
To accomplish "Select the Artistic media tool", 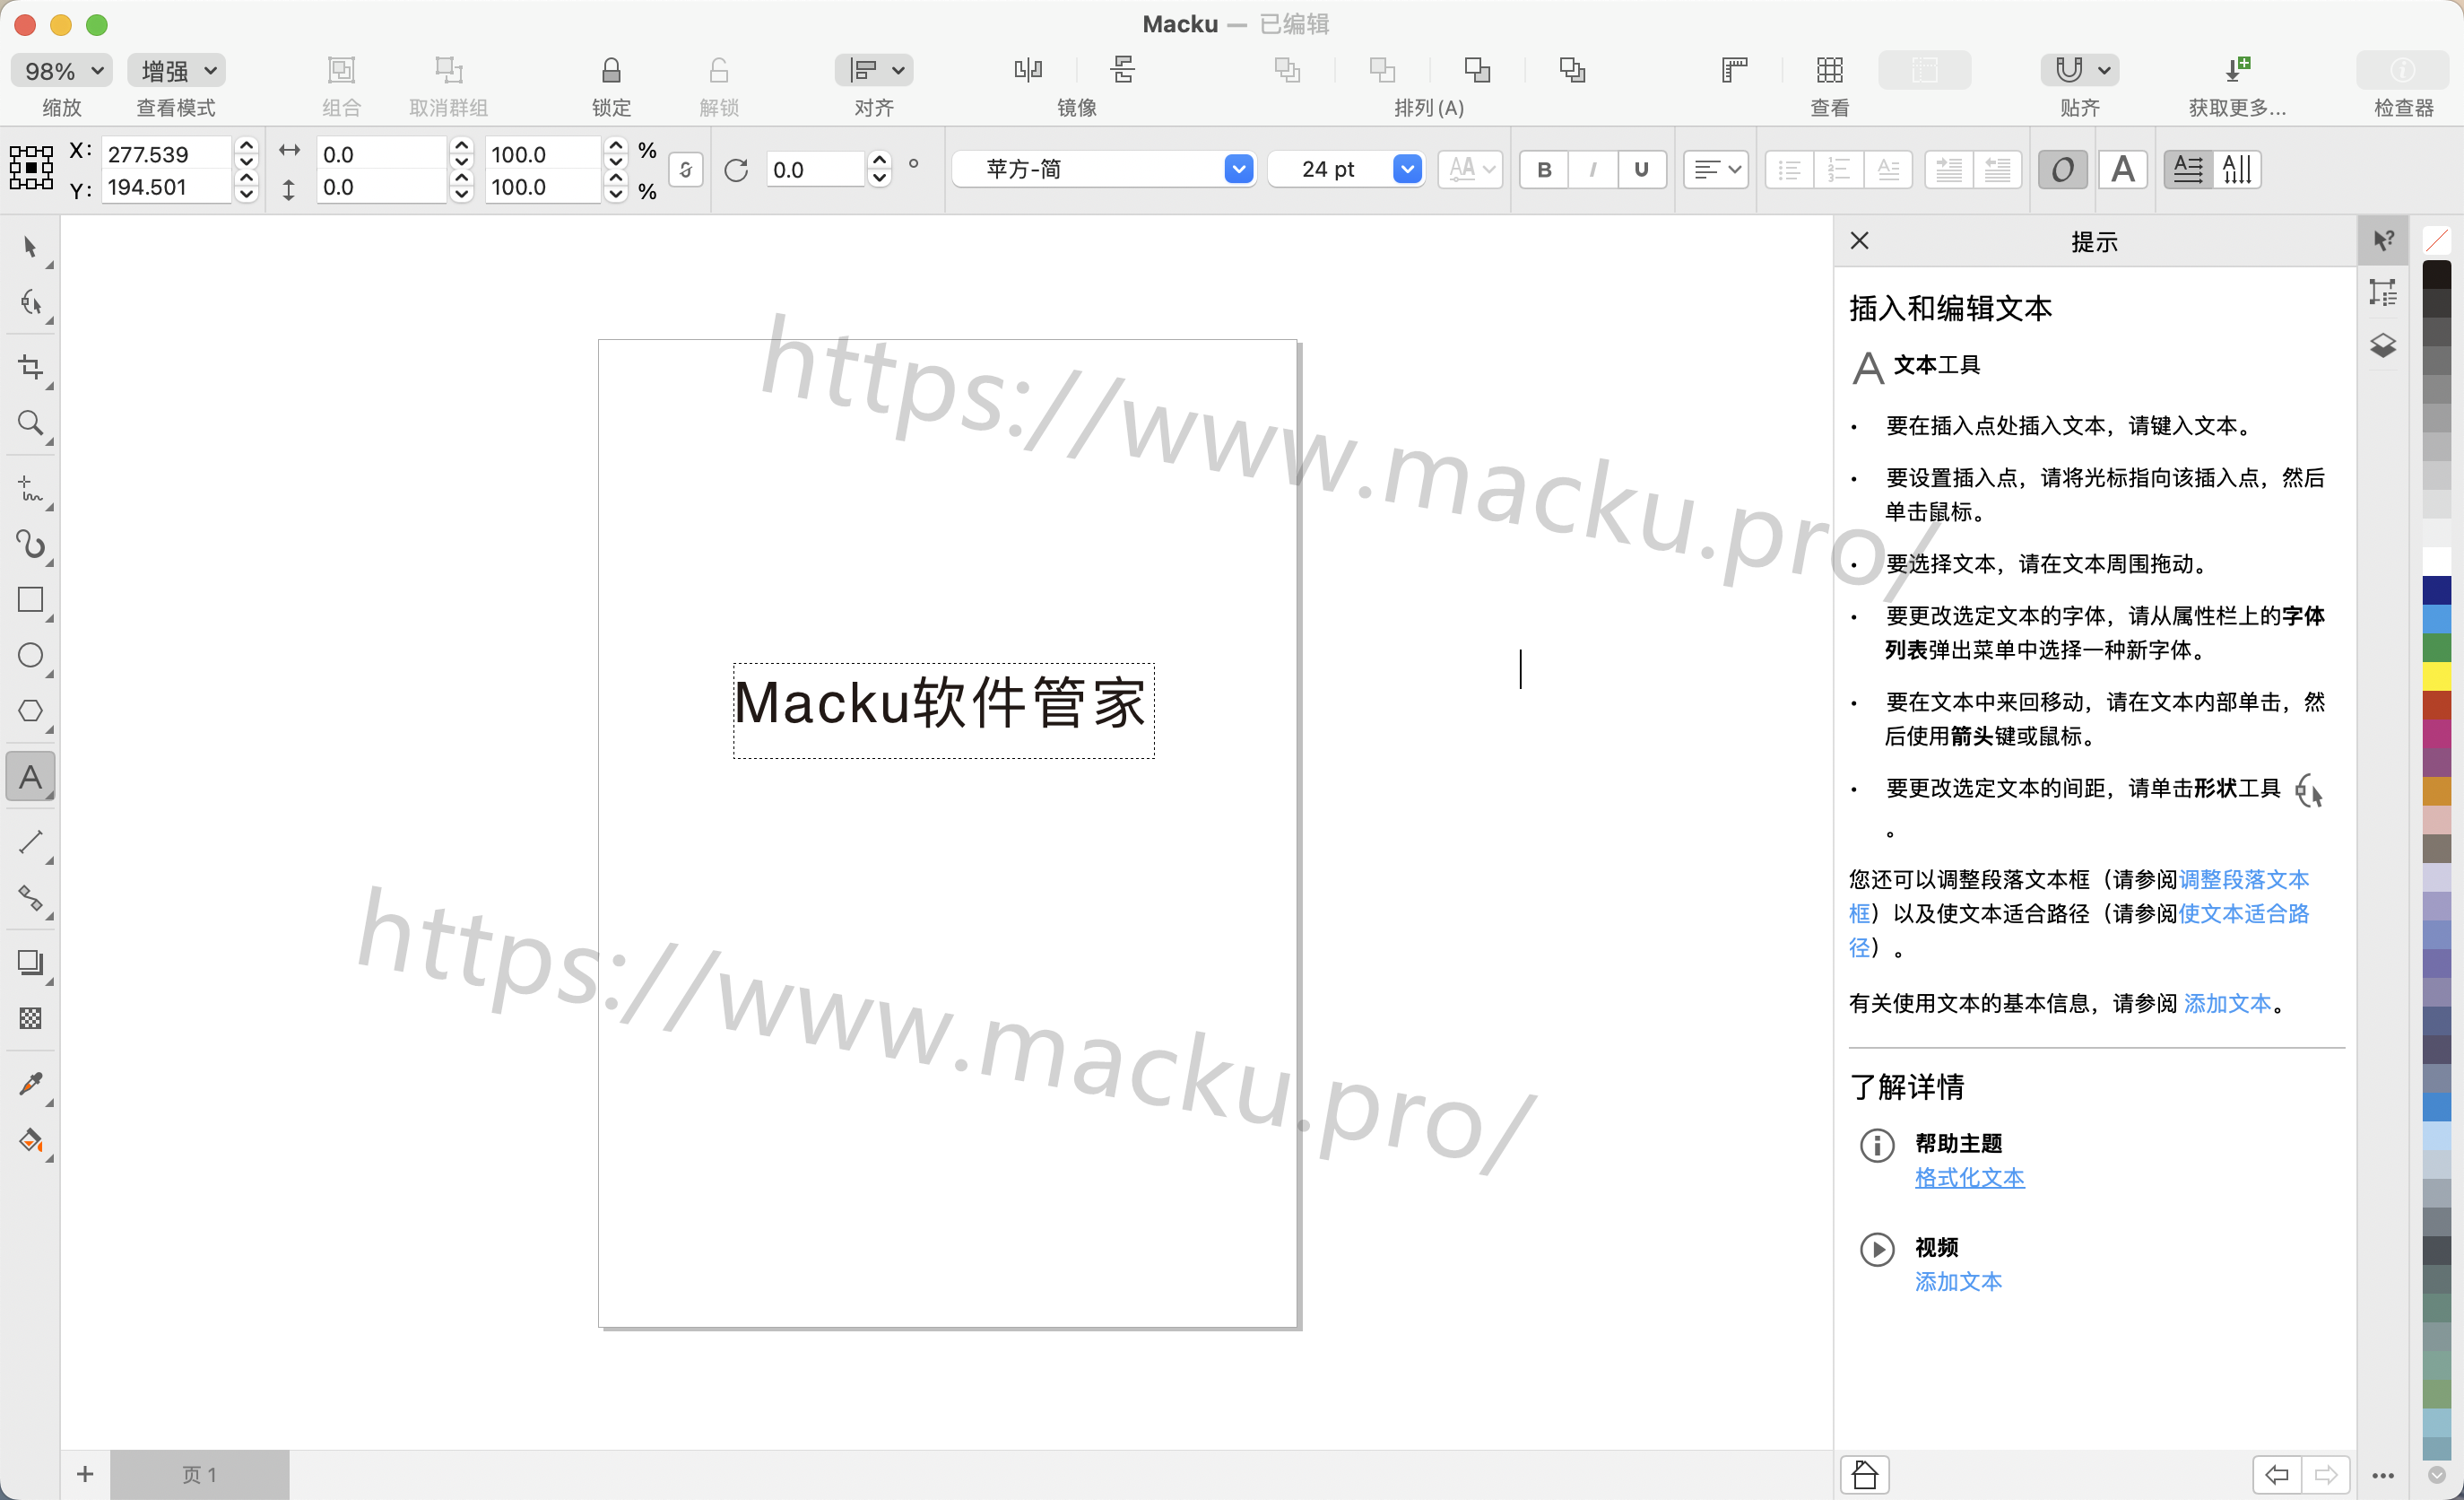I will [30, 545].
